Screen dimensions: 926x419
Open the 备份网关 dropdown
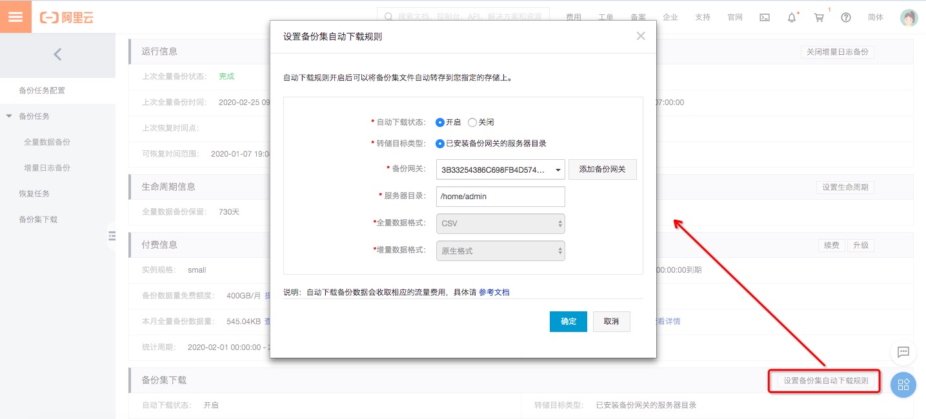click(x=501, y=170)
